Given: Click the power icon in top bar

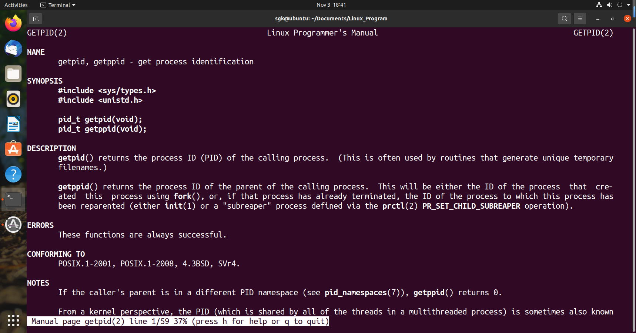Looking at the screenshot, I should pyautogui.click(x=620, y=5).
